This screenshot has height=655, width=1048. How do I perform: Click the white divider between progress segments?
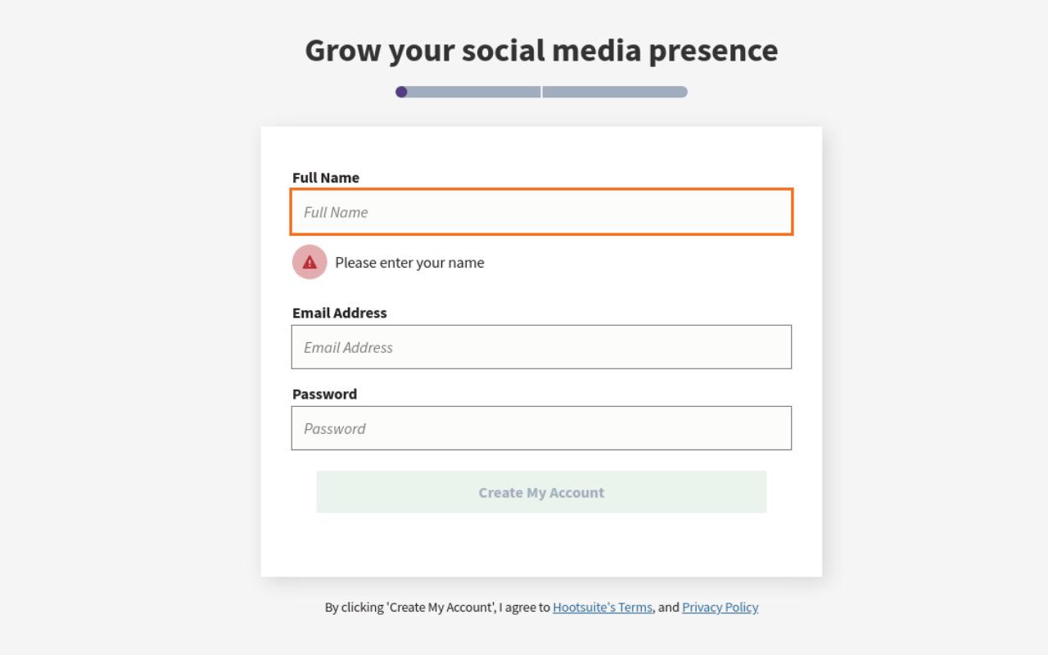(541, 92)
